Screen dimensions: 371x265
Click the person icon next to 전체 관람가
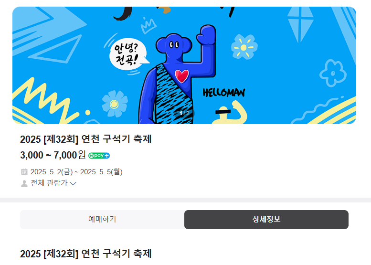pyautogui.click(x=24, y=183)
